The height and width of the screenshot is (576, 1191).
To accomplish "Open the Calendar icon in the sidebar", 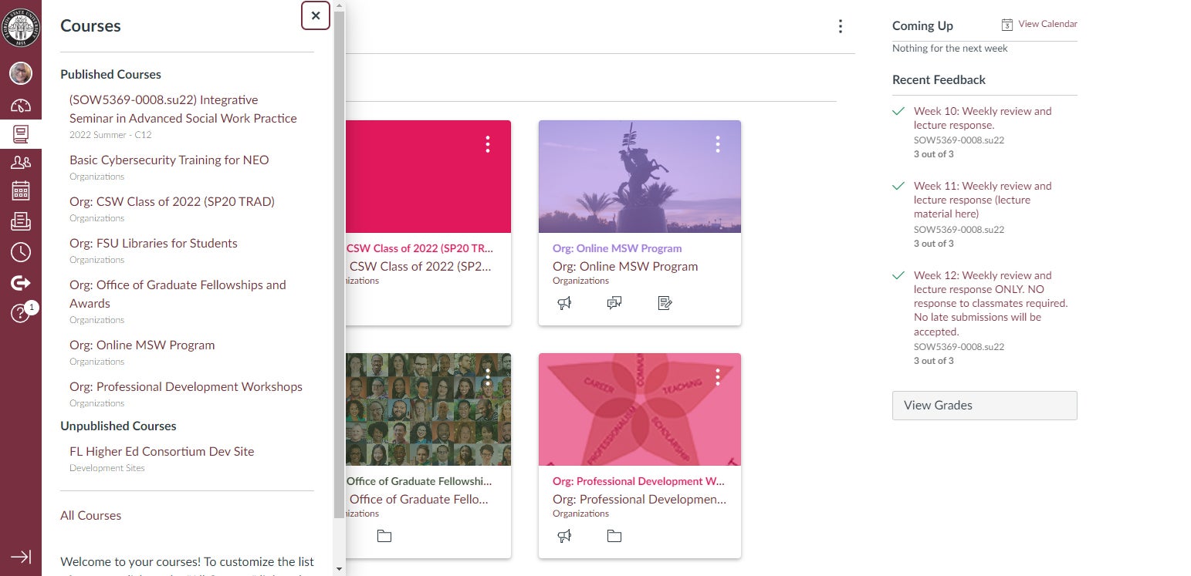I will click(x=21, y=191).
